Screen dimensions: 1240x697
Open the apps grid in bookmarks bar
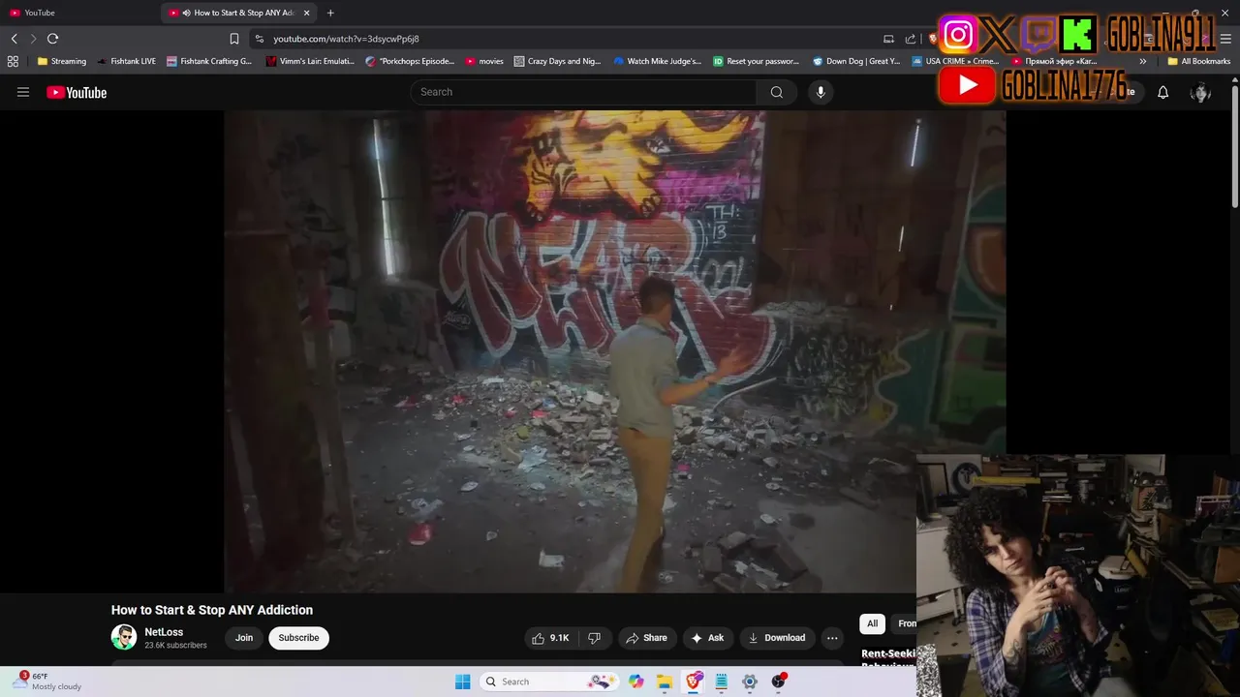(x=13, y=61)
